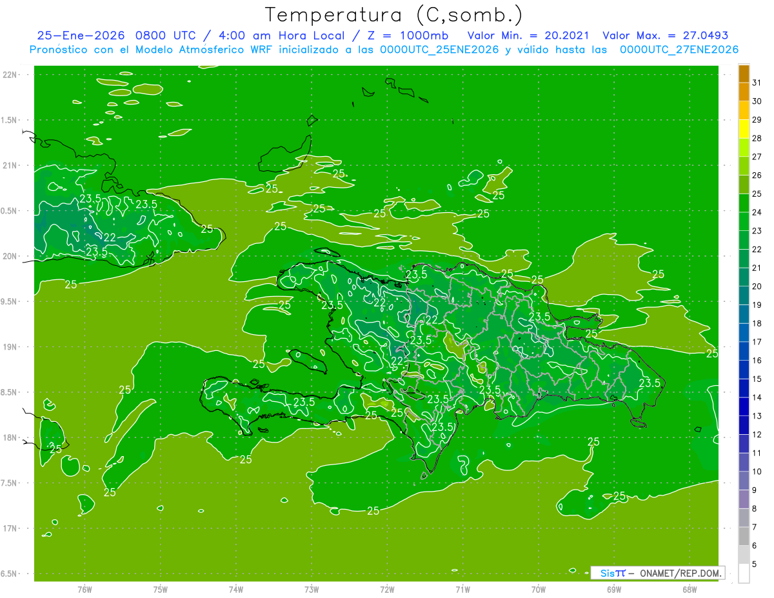Screen dimensions: 774x598
Task: Click the '75W' longitude axis label
Action: tap(161, 589)
